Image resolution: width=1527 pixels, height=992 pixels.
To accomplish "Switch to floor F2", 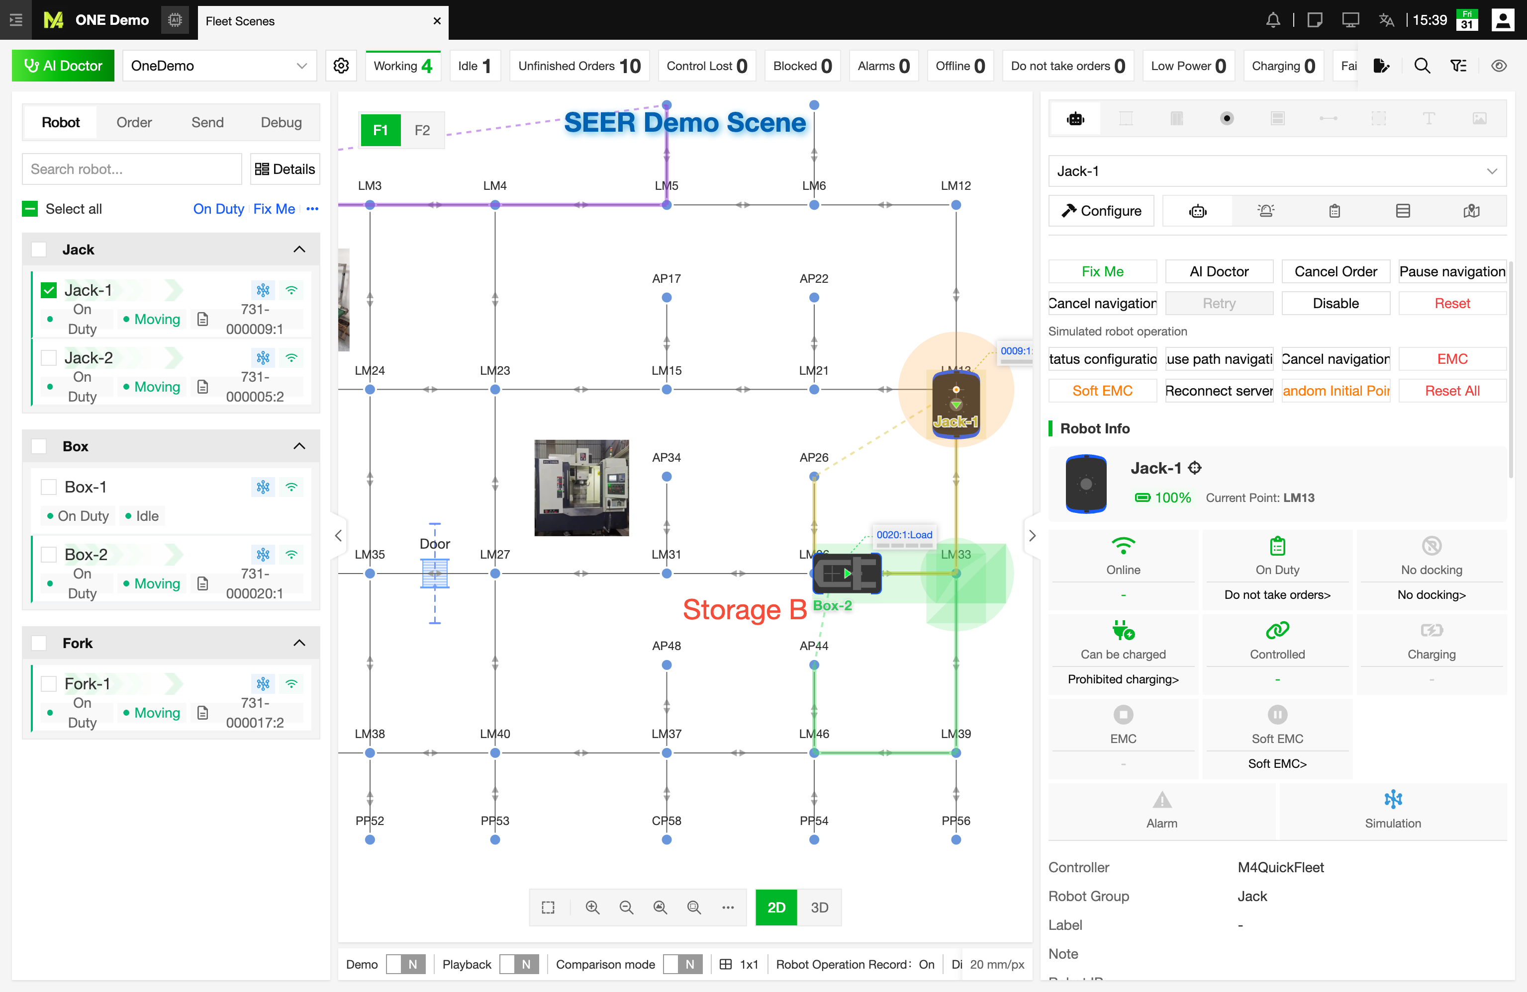I will 421,130.
